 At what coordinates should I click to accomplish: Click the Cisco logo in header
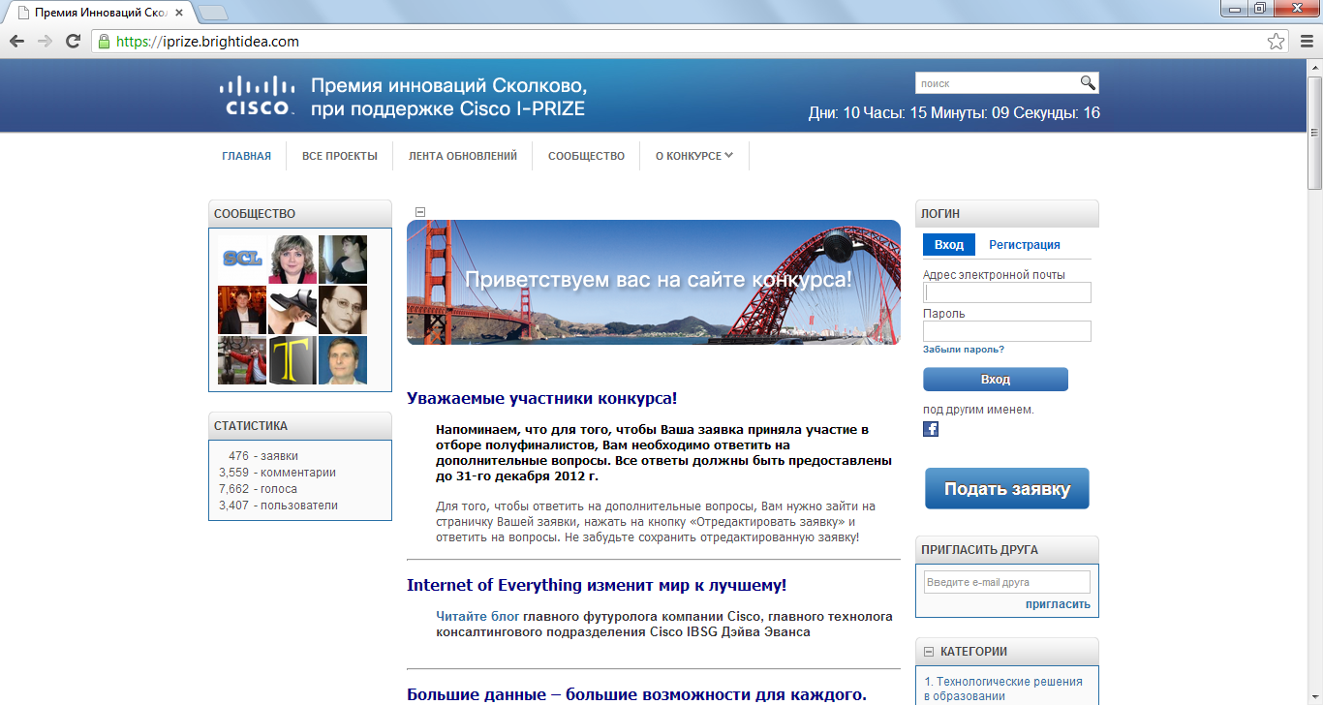coord(257,96)
